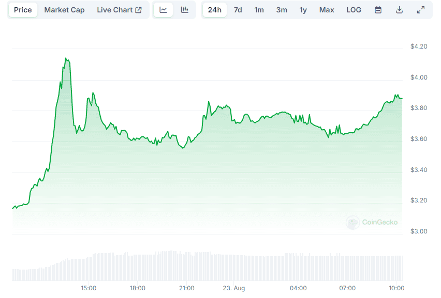
Task: Open the calendar date range picker
Action: click(x=378, y=10)
